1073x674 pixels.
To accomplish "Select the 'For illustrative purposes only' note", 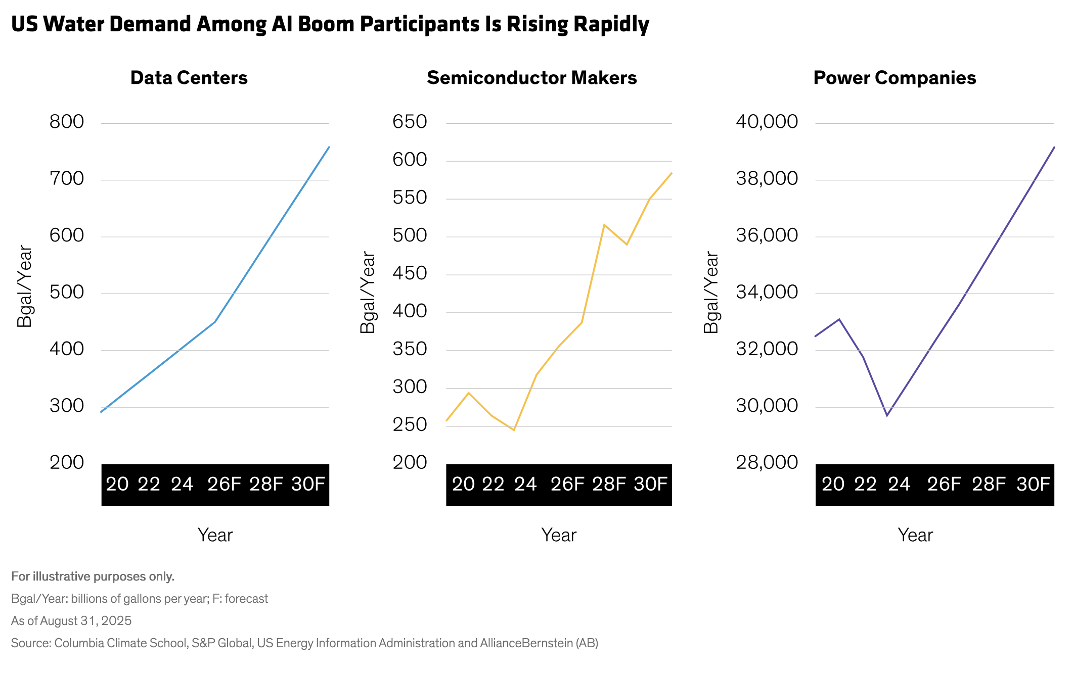I will [x=93, y=576].
